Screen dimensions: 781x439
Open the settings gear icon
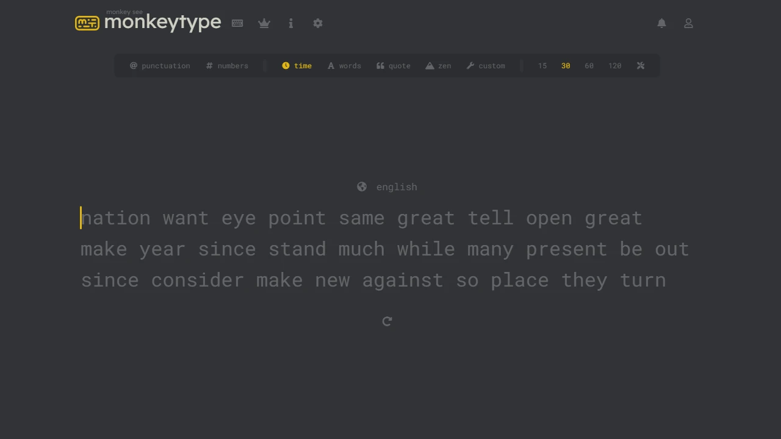(317, 23)
